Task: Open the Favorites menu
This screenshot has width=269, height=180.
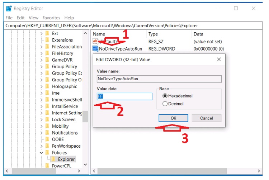Action: coord(51,18)
